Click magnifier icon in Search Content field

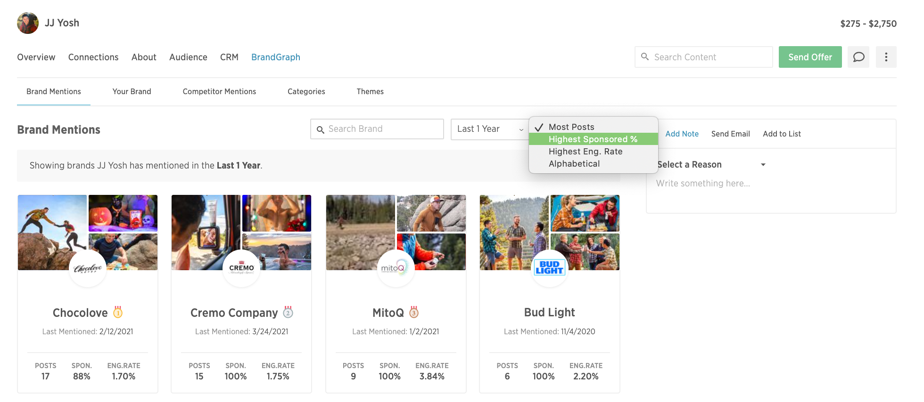point(645,56)
